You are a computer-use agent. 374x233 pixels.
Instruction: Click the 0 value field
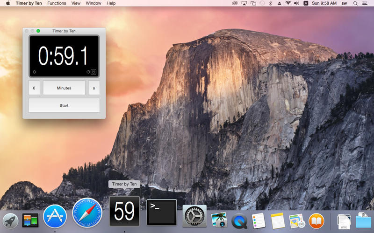point(34,88)
